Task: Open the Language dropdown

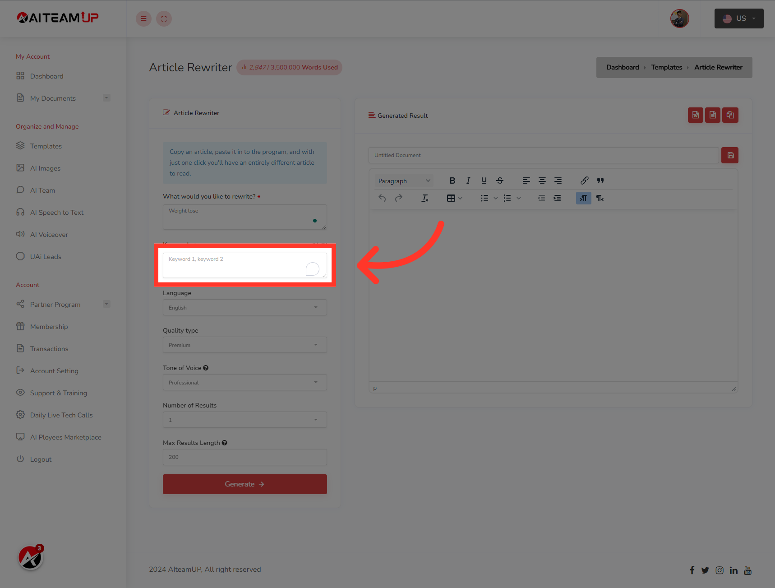Action: coord(244,307)
